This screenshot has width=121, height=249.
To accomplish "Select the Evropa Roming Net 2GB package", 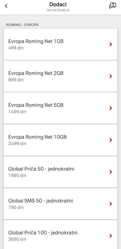I will 60,76.
